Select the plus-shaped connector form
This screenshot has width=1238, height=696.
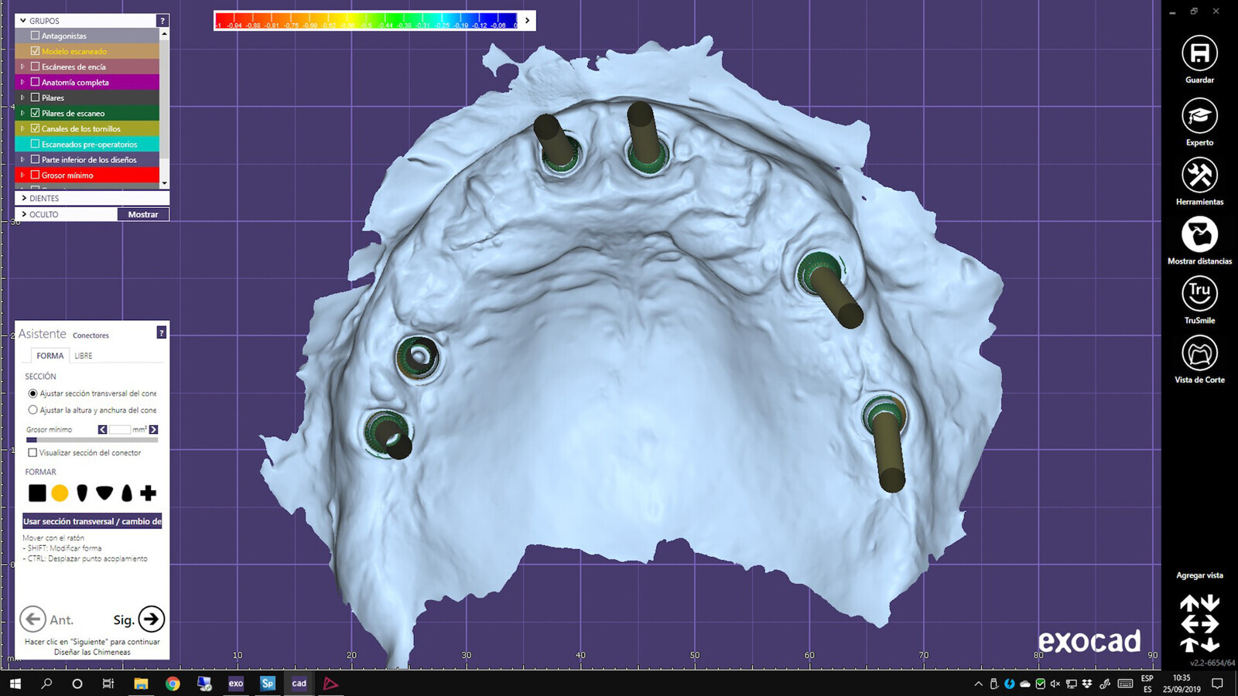coord(149,493)
